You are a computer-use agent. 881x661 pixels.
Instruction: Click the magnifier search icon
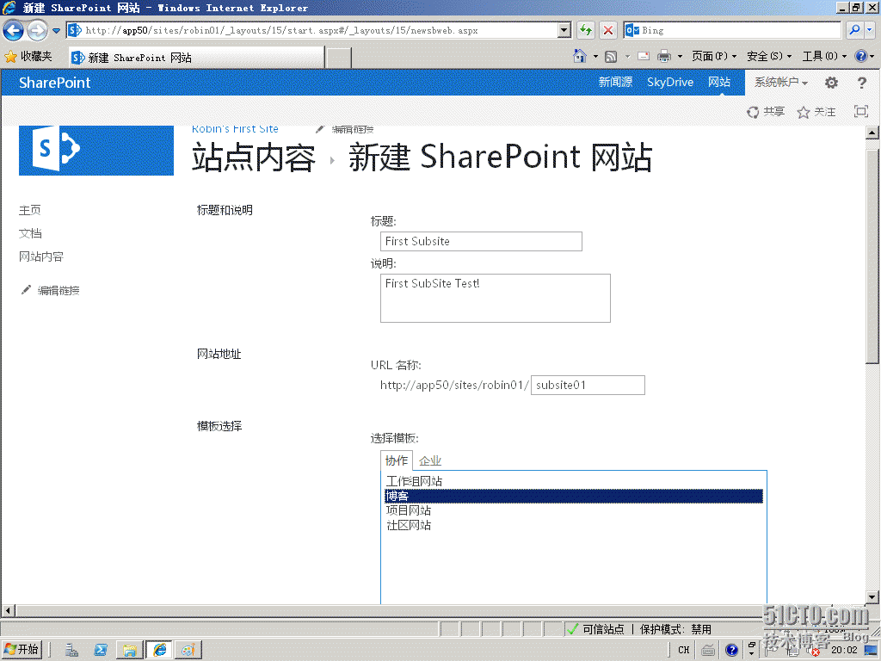coord(855,30)
